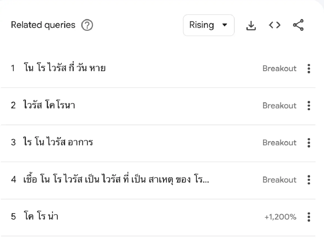Open the Related queries help icon
Image resolution: width=324 pixels, height=246 pixels.
click(87, 25)
